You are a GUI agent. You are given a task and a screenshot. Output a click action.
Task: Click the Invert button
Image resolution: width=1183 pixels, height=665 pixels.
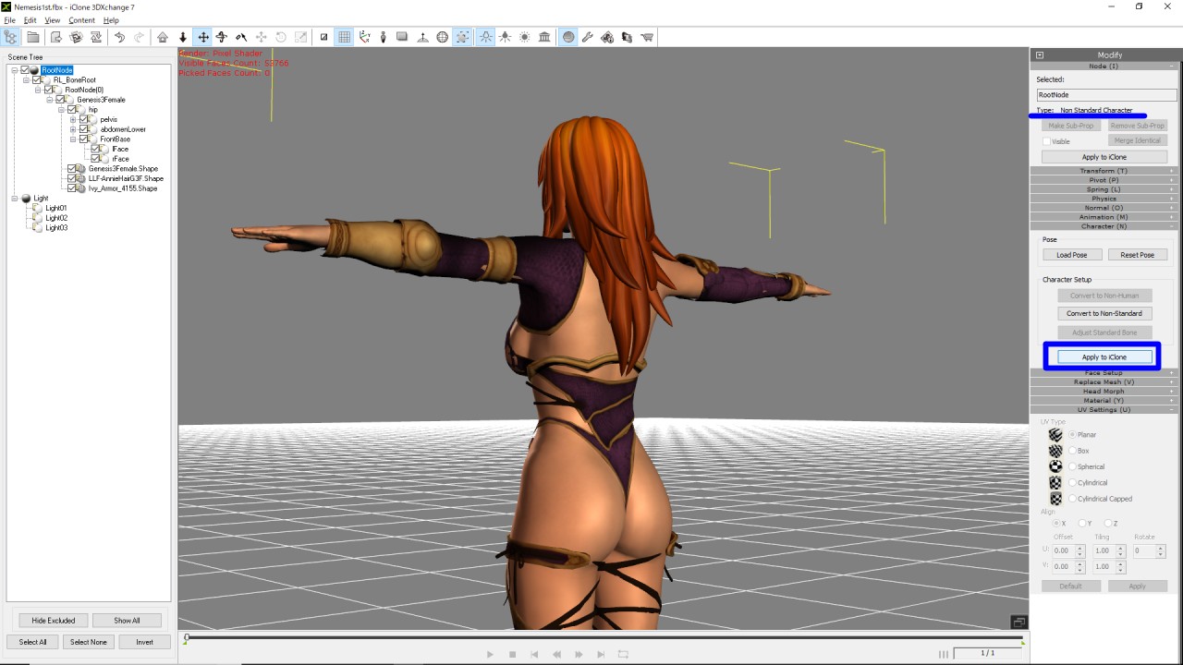[x=145, y=642]
